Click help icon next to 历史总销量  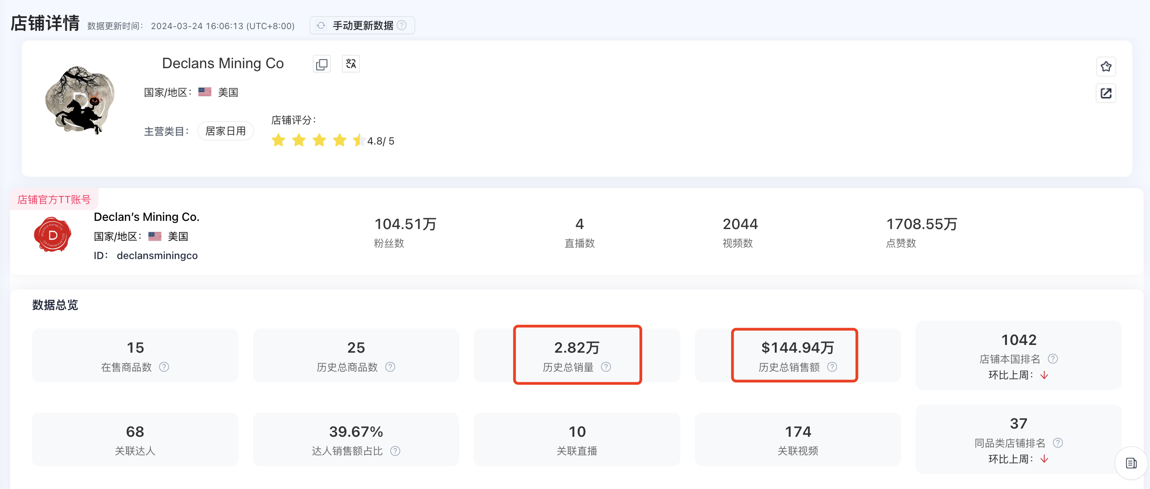click(x=606, y=367)
